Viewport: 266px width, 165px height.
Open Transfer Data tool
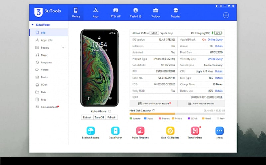pos(195,133)
